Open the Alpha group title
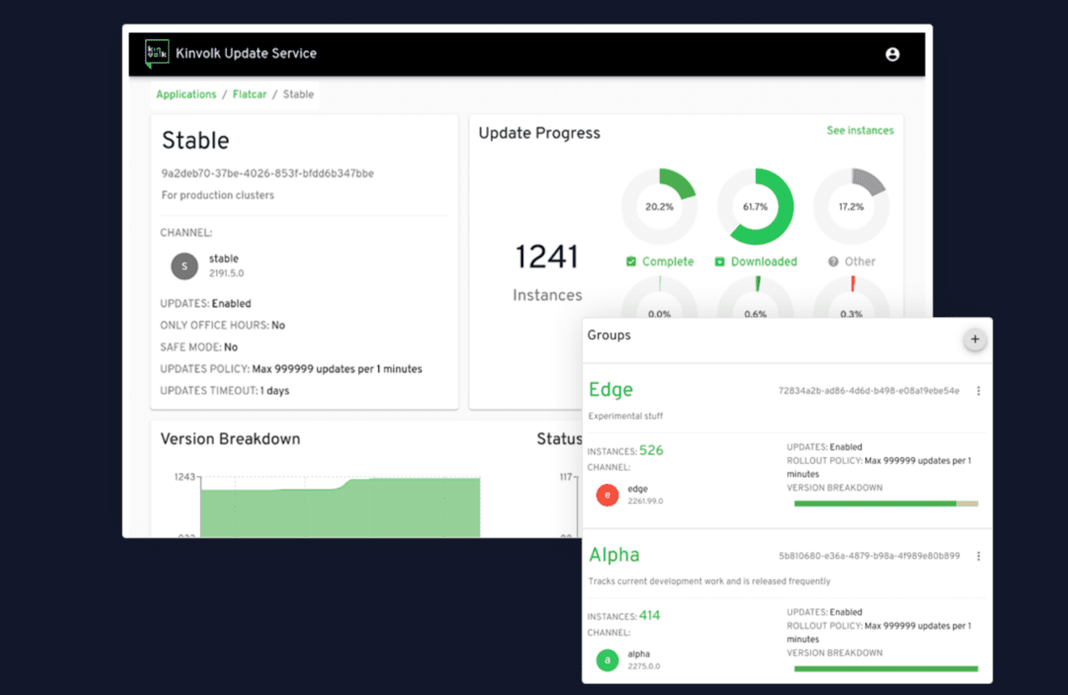 coord(614,555)
